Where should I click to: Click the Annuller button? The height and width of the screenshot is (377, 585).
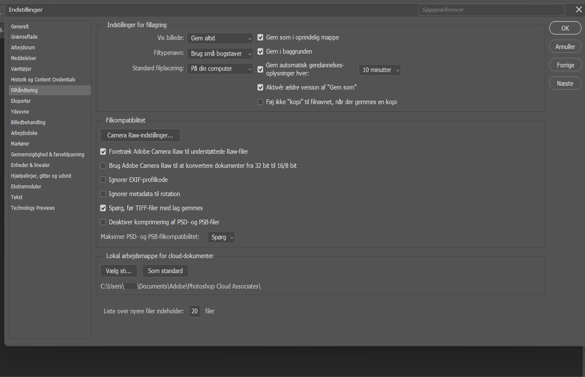pos(565,47)
